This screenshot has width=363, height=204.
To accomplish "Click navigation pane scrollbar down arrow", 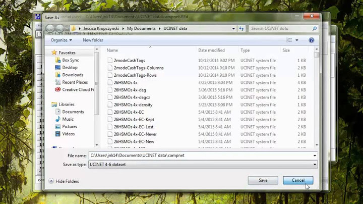I will (97, 145).
